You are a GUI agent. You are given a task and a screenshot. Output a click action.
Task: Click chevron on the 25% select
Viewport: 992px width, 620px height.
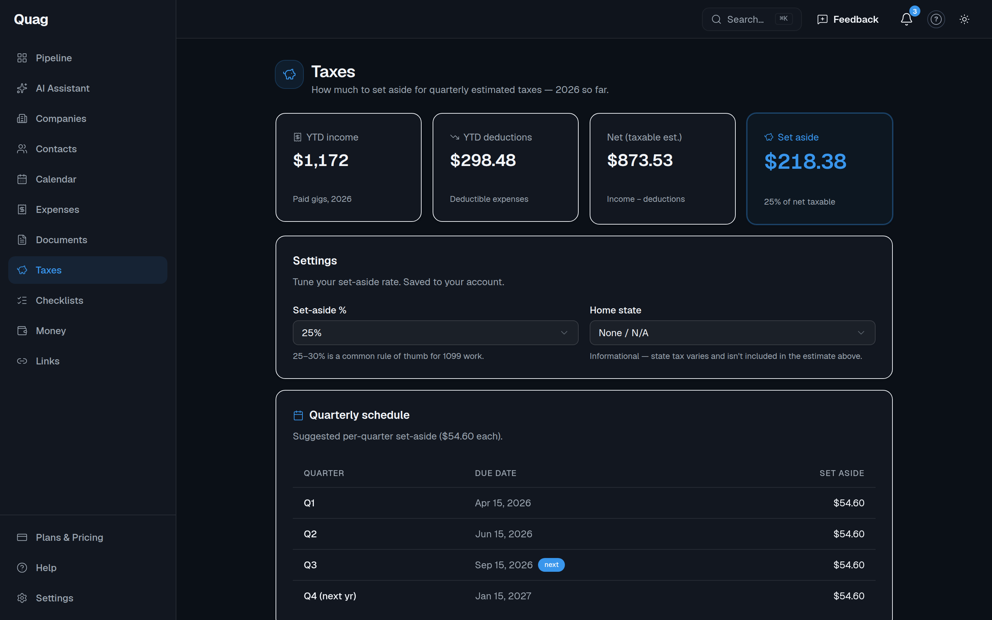(564, 332)
